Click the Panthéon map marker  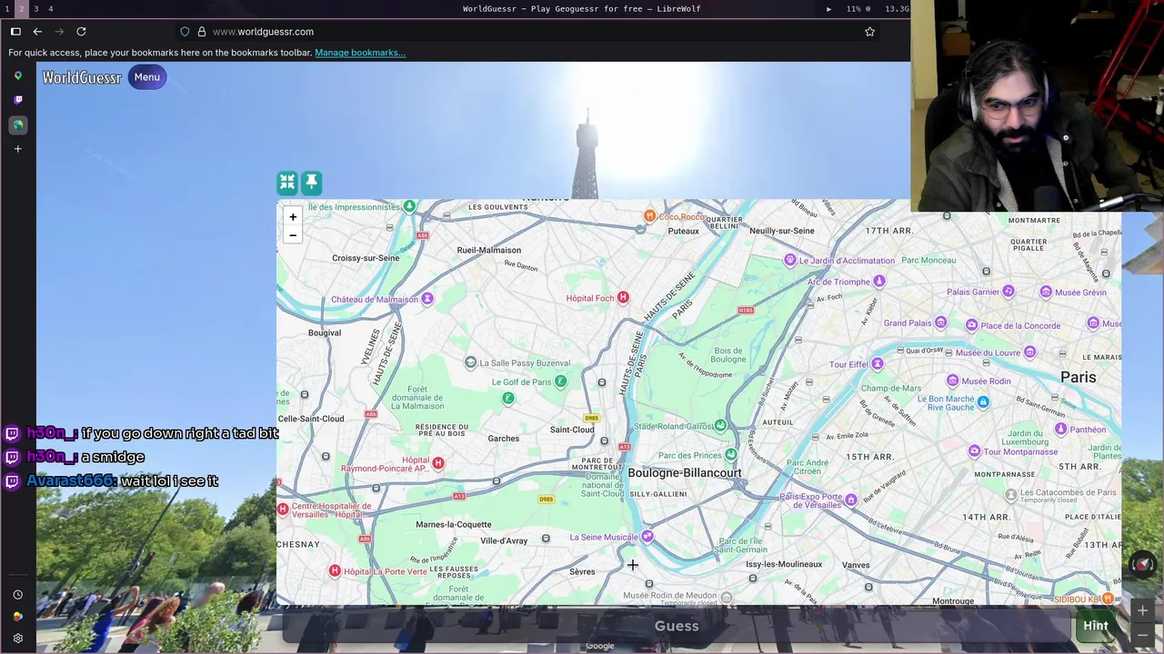[x=1060, y=430]
